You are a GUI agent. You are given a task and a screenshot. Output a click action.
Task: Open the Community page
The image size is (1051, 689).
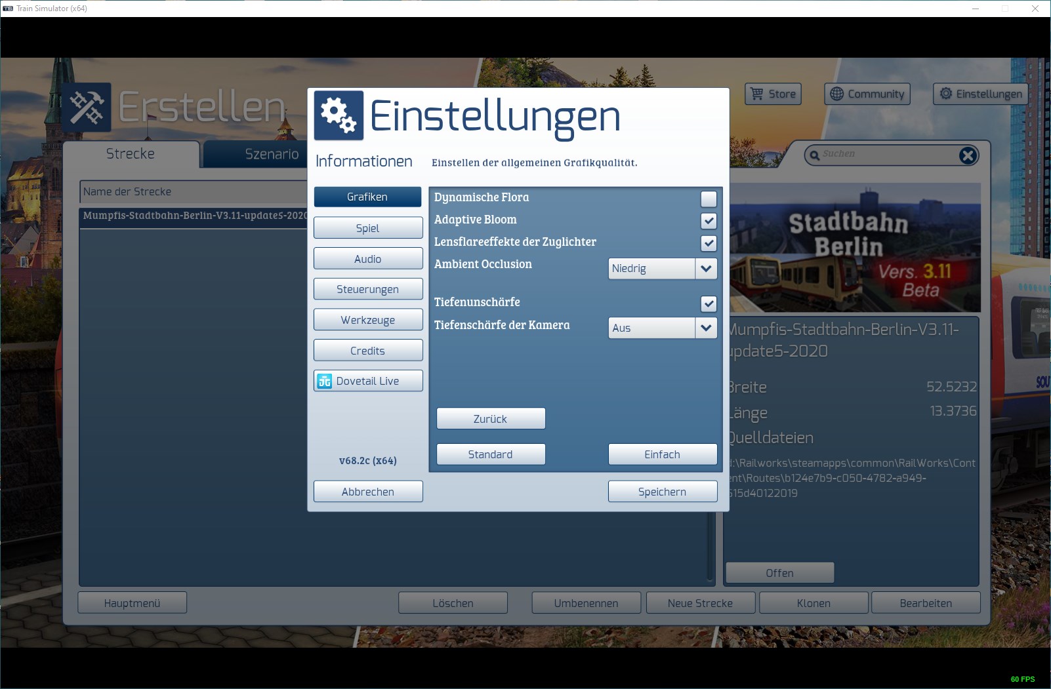(868, 94)
